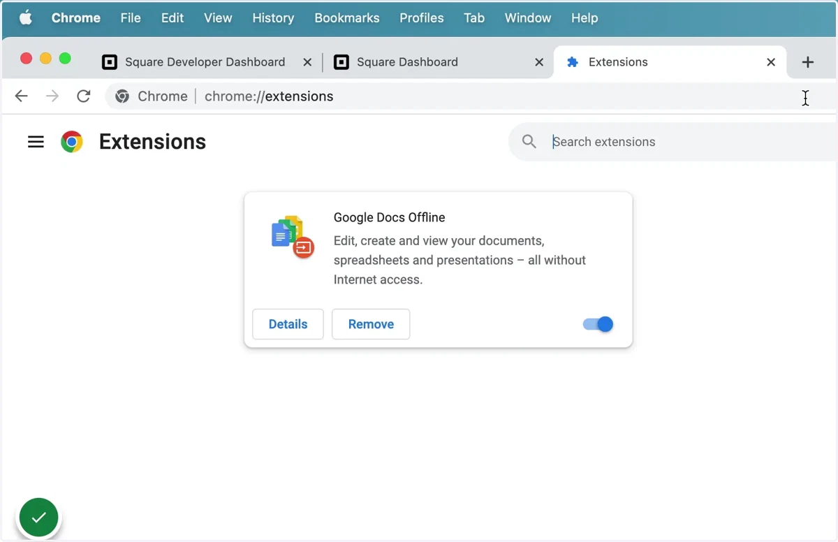838x542 pixels.
Task: Open the Apple menu
Action: pos(25,18)
